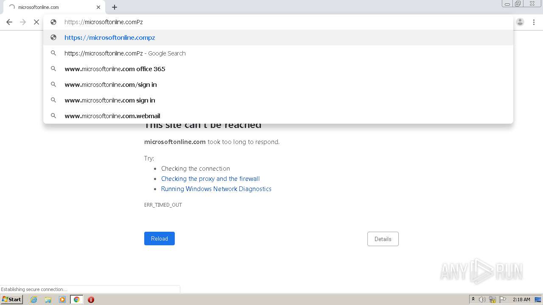Screen dimensions: 543x305
Task: Open 'Checking the proxy and the firewall' link
Action: click(x=210, y=179)
